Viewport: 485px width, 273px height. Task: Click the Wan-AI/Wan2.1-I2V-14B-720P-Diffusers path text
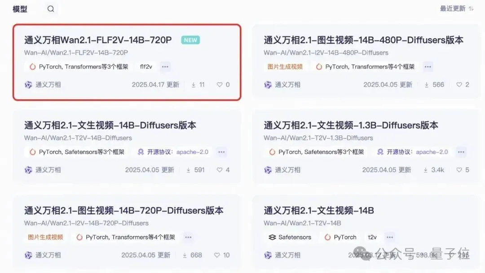click(x=86, y=223)
